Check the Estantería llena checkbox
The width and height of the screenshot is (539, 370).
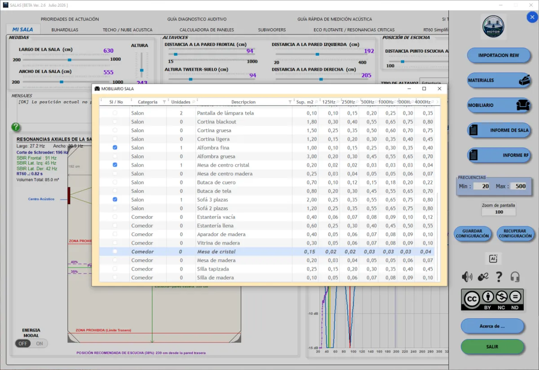coord(115,225)
